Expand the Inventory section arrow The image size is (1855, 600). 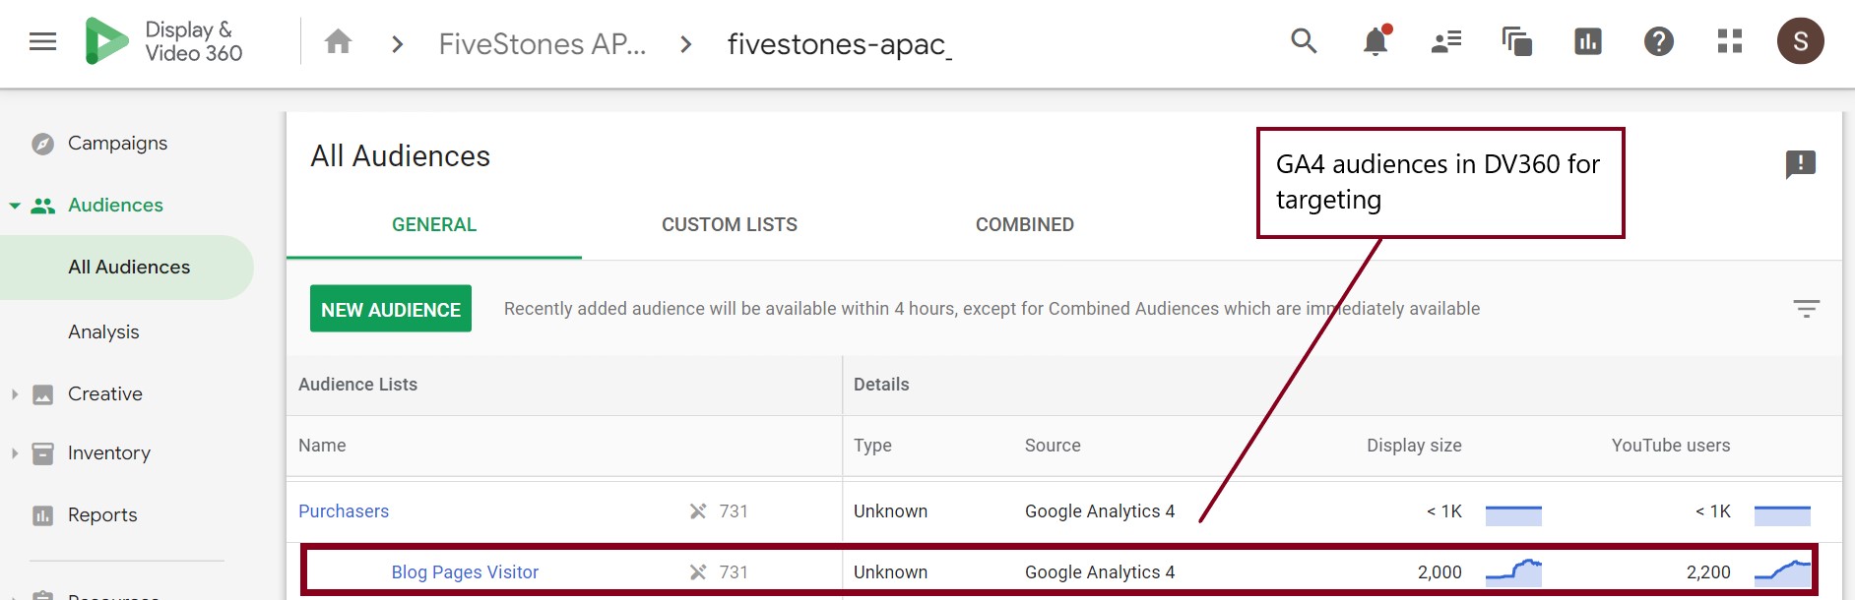[15, 453]
